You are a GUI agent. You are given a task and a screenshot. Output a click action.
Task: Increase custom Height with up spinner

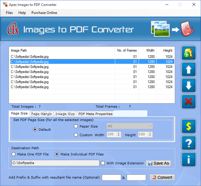[x=150, y=133]
